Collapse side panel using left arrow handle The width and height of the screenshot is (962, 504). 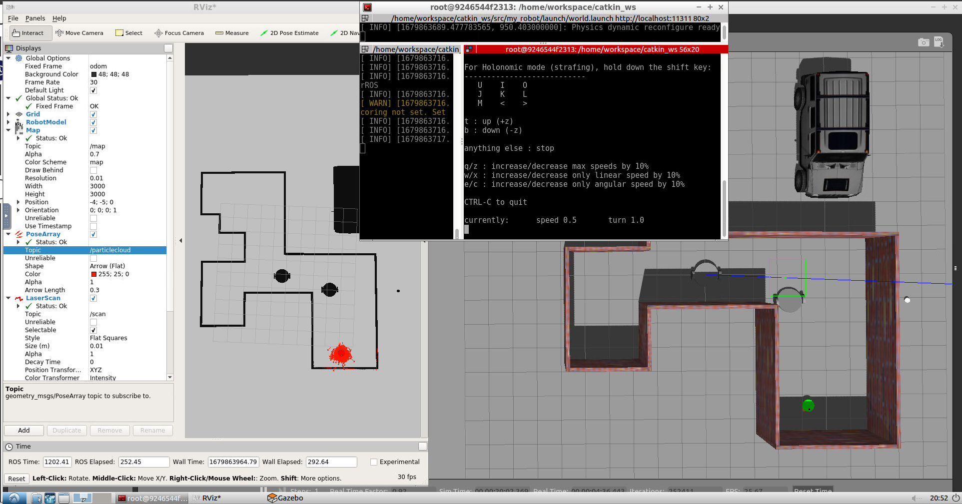point(180,241)
